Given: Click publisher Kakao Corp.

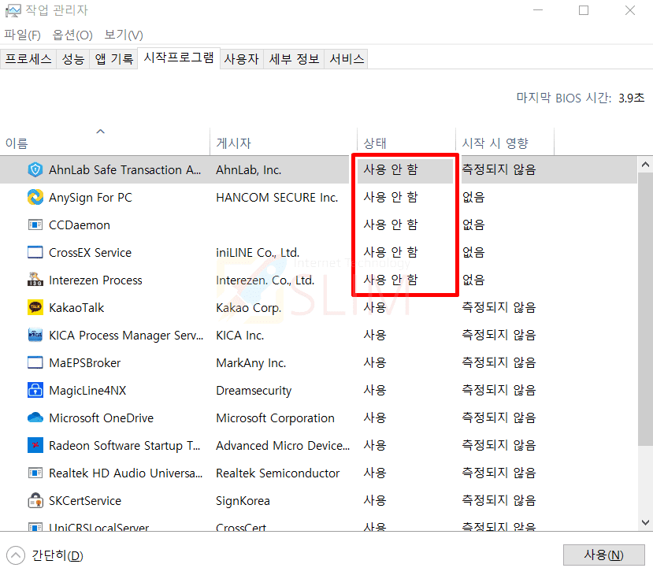Looking at the screenshot, I should 249,308.
